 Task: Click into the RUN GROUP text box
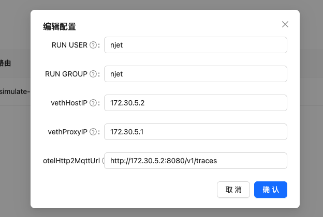coord(195,74)
